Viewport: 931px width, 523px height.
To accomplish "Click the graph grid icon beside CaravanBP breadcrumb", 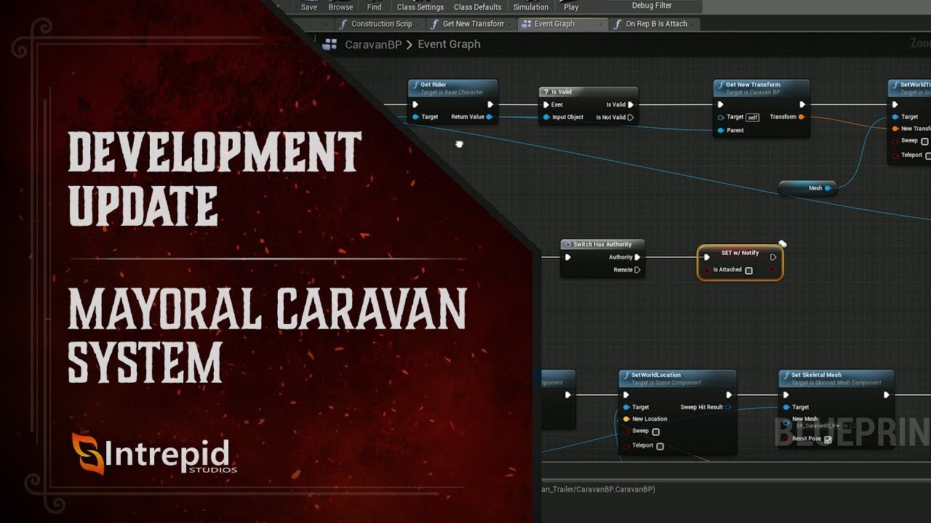I will tap(330, 44).
